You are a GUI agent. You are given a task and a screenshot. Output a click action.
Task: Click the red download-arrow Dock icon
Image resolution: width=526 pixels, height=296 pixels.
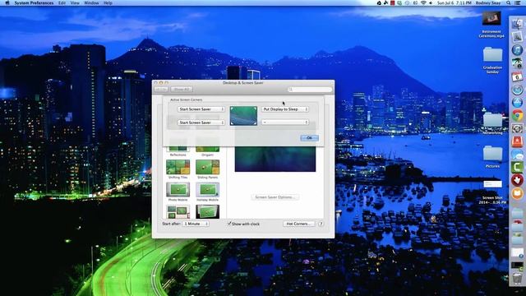(517, 181)
